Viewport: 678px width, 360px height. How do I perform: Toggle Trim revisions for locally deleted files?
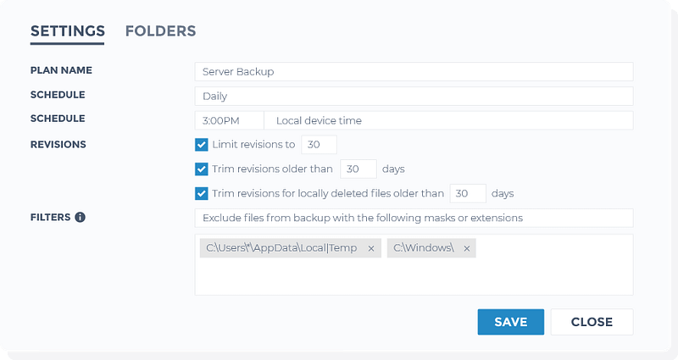(202, 193)
